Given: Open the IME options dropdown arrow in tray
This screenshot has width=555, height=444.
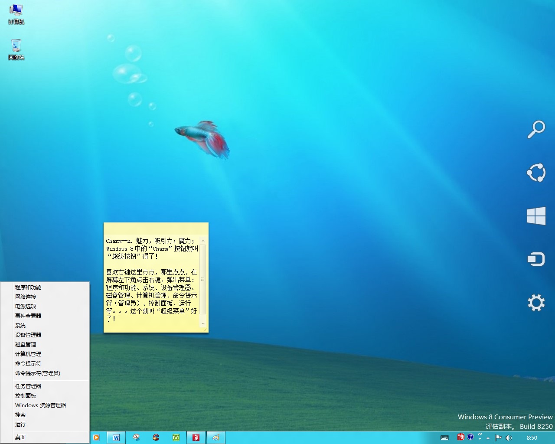Looking at the screenshot, I should coord(480,440).
